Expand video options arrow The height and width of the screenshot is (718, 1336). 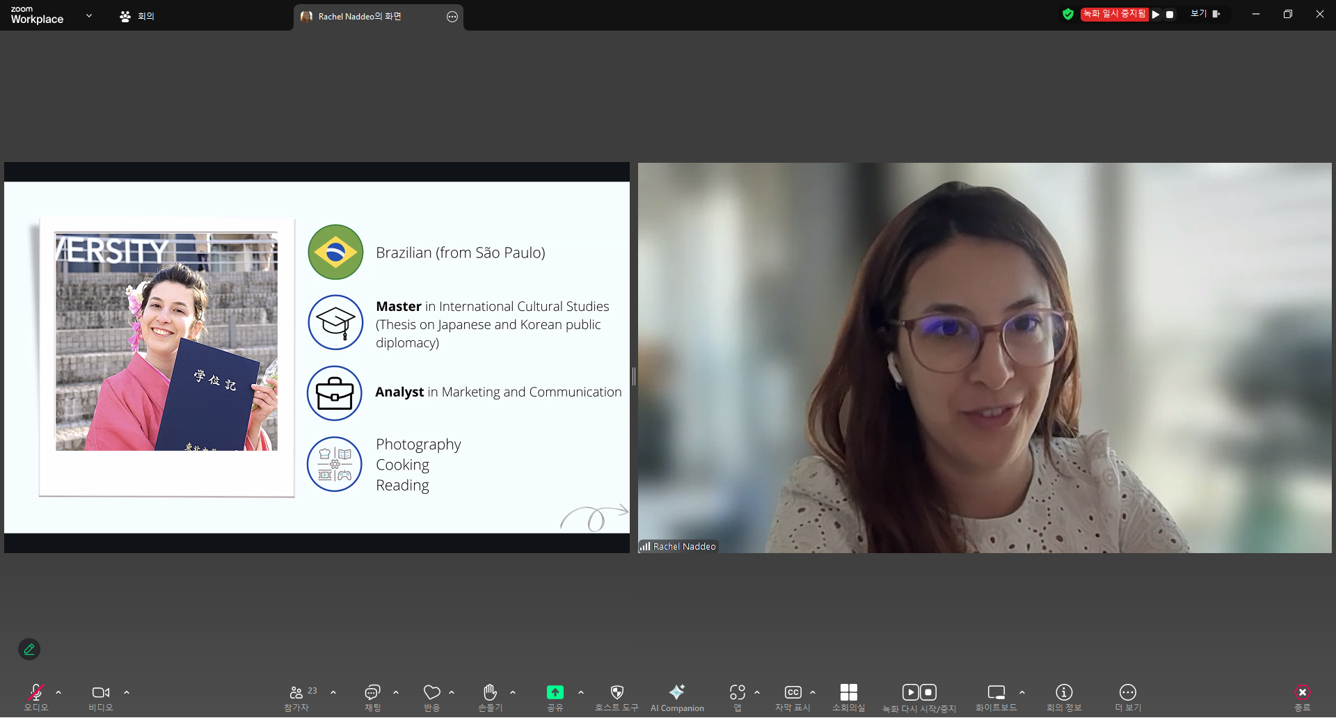(x=127, y=693)
